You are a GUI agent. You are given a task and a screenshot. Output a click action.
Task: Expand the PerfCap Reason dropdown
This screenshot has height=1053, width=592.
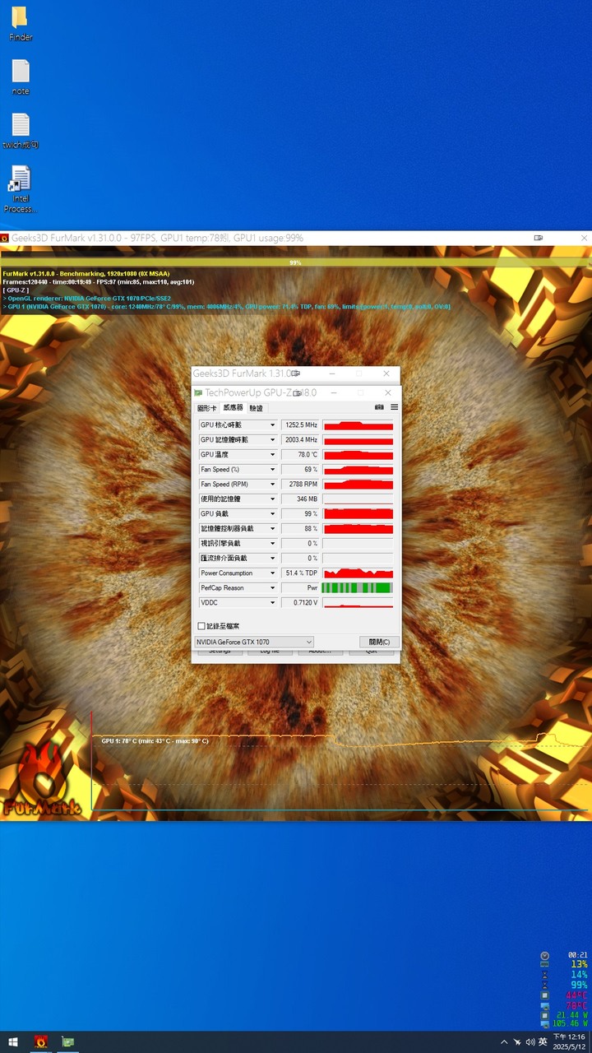(x=272, y=588)
